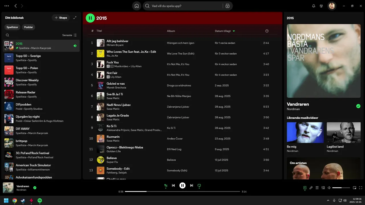365x205 pixels.
Task: Open the DIFpodden podcast
Action: pos(41,106)
